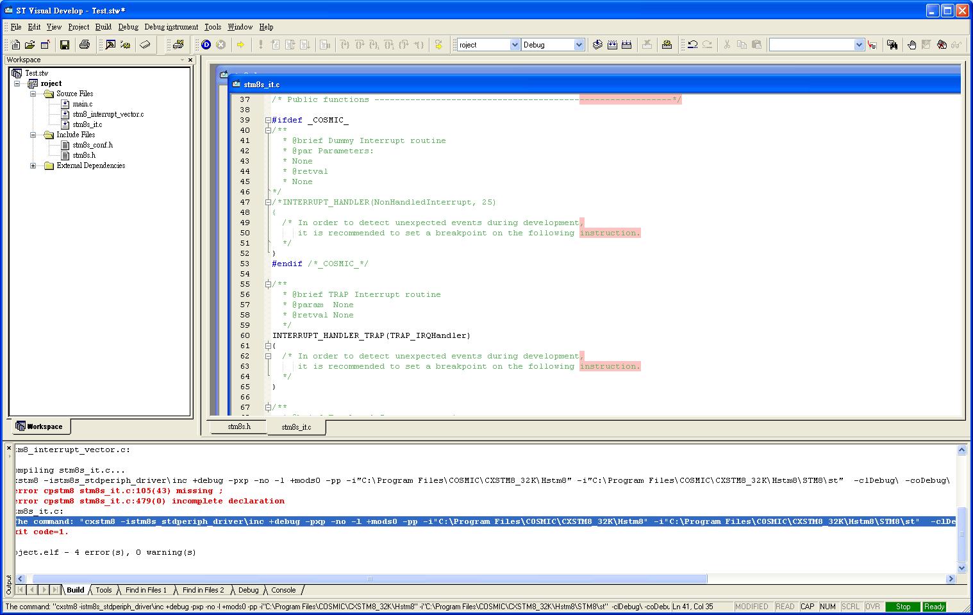Viewport: 973px width, 615px height.
Task: Select the Find in Files 1 tab
Action: point(146,590)
